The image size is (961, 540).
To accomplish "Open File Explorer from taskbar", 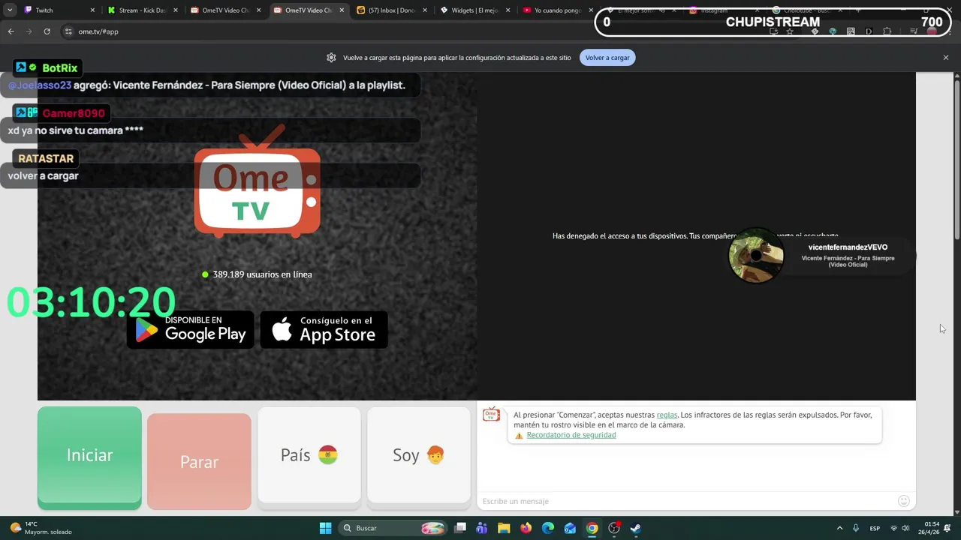I will pos(504,528).
